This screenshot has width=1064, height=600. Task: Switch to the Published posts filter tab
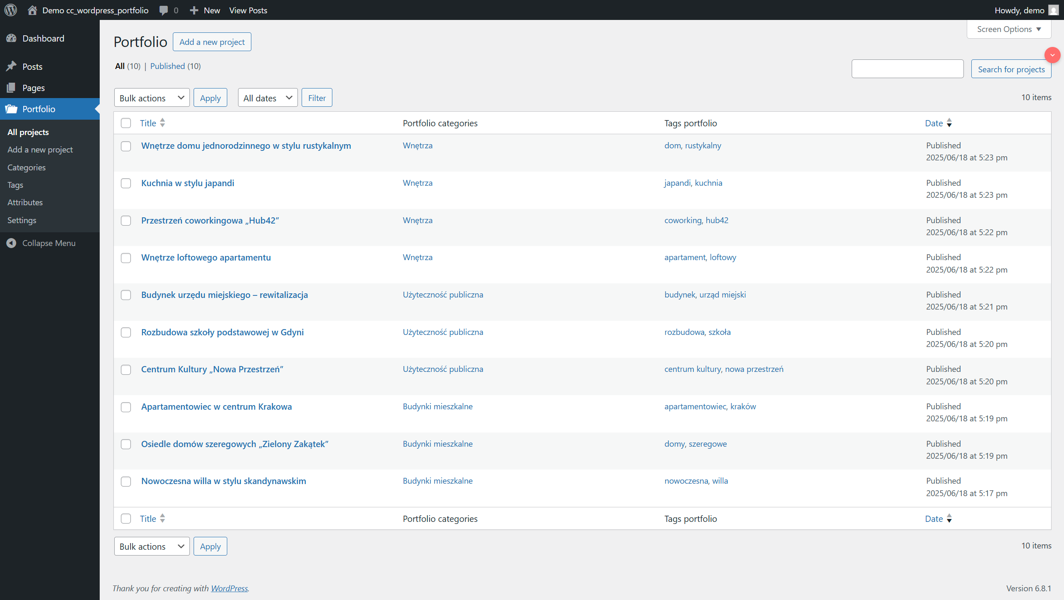(x=168, y=66)
